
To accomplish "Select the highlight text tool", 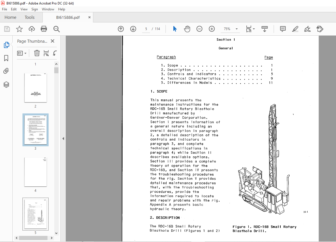I will pyautogui.click(x=295, y=29).
